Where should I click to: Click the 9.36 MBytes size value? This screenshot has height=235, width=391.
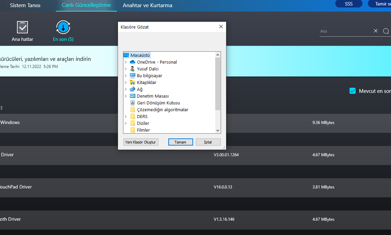pos(323,122)
